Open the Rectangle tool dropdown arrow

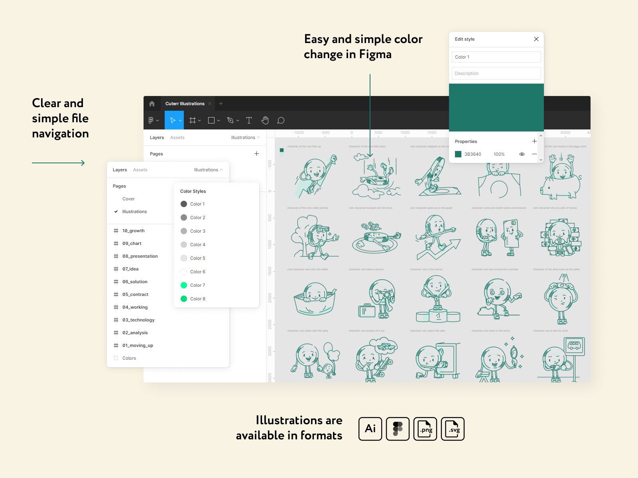point(219,121)
